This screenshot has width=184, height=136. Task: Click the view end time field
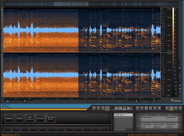coord(159,125)
